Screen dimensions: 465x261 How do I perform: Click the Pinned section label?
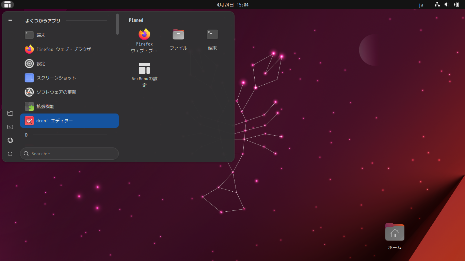[x=136, y=20]
